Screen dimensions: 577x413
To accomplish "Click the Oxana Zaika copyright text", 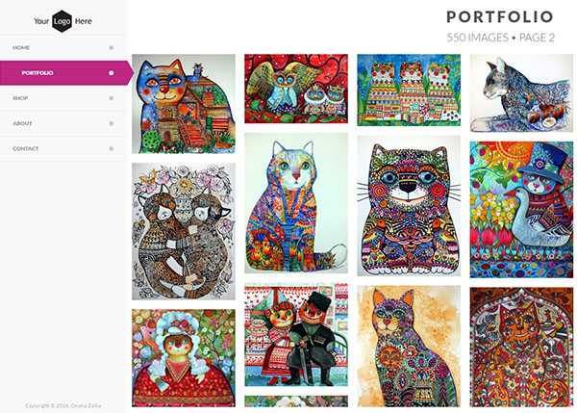I will coord(63,405).
